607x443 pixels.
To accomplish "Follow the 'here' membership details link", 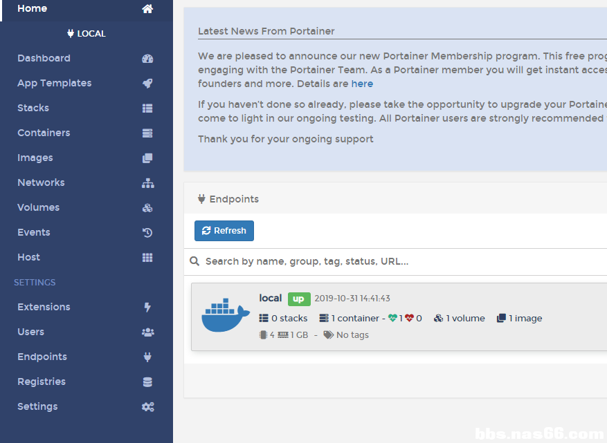I will pyautogui.click(x=362, y=84).
